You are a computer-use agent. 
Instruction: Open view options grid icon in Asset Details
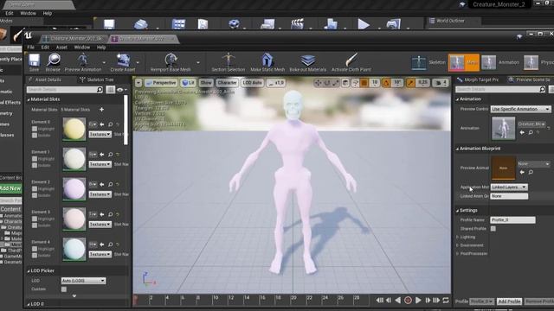(110, 90)
